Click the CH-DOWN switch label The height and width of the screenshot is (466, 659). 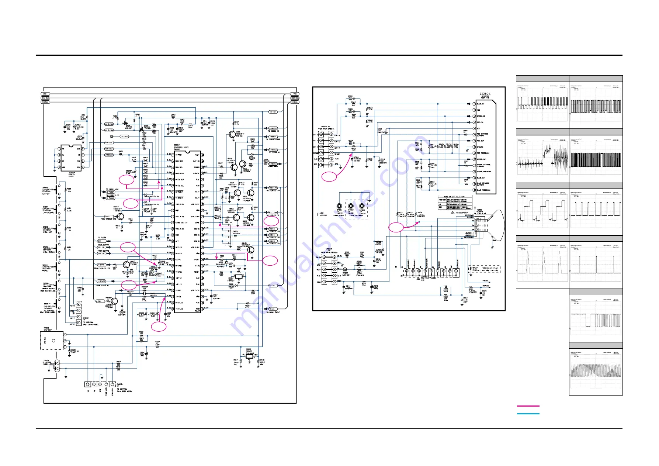pos(48,213)
